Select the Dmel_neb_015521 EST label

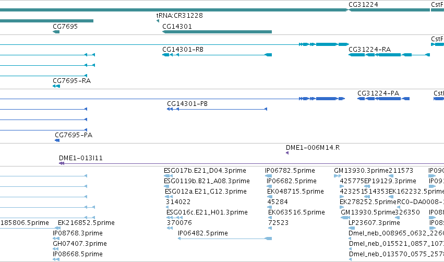point(397,244)
